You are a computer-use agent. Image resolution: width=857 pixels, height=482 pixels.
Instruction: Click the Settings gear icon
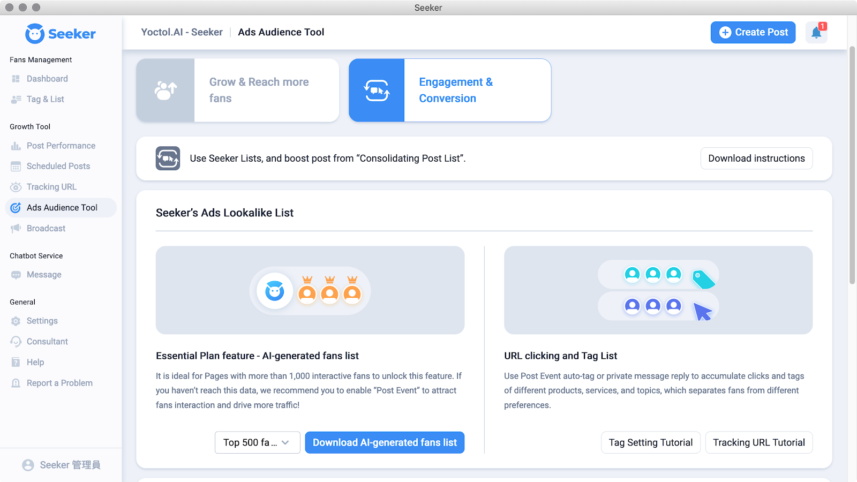[x=16, y=321]
